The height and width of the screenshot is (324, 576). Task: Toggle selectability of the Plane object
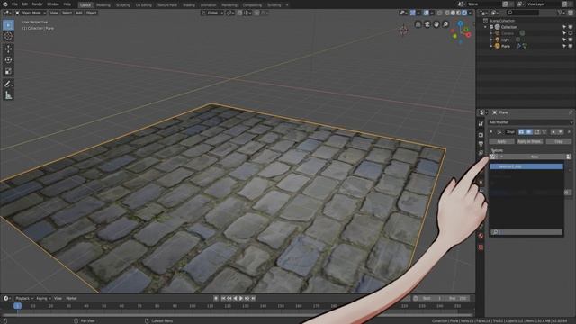564,46
